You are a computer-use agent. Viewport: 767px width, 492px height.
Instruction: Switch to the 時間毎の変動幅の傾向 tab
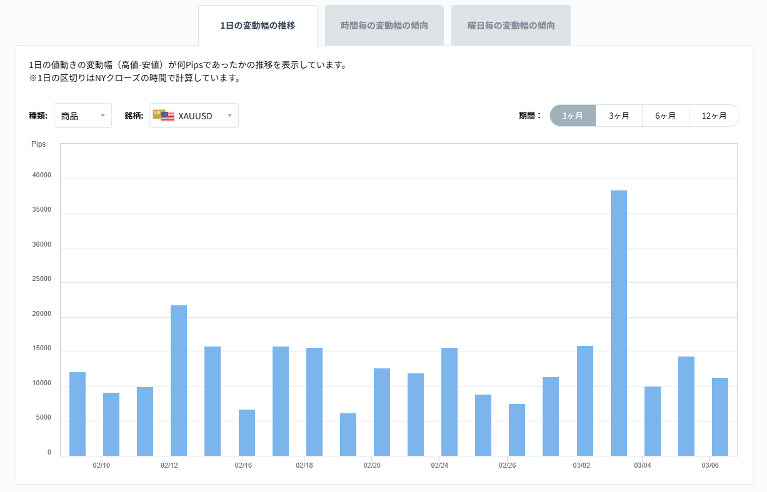pos(384,24)
